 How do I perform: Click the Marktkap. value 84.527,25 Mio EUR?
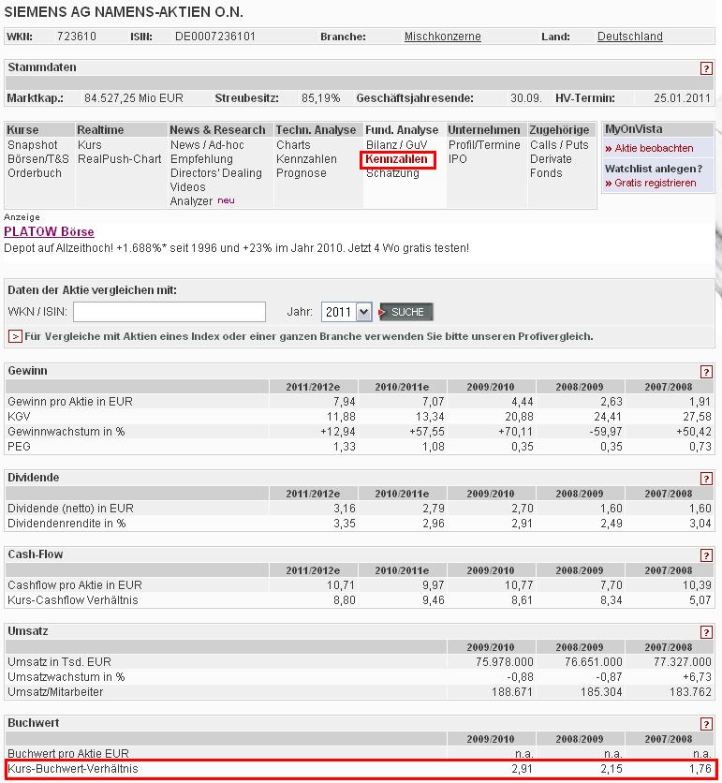133,97
